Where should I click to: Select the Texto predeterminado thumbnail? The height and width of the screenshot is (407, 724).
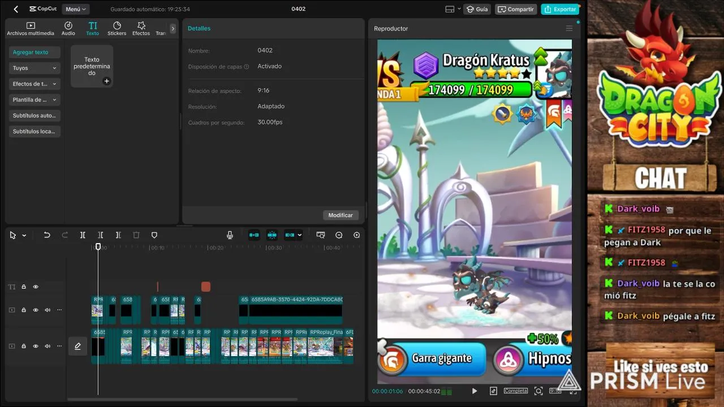coord(92,66)
